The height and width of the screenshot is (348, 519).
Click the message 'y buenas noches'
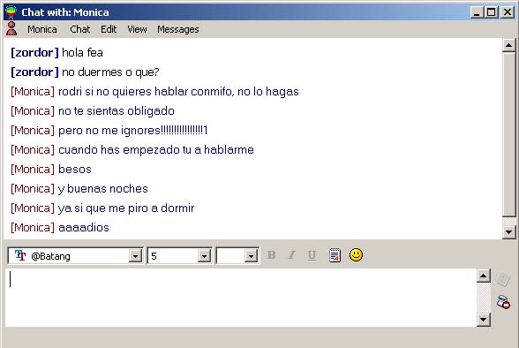pyautogui.click(x=103, y=189)
